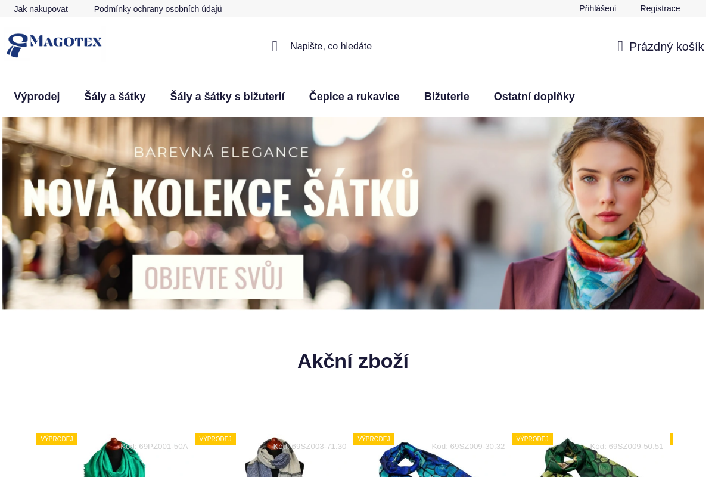Click the Jak nakupovat link
The width and height of the screenshot is (715, 477).
pos(41,9)
